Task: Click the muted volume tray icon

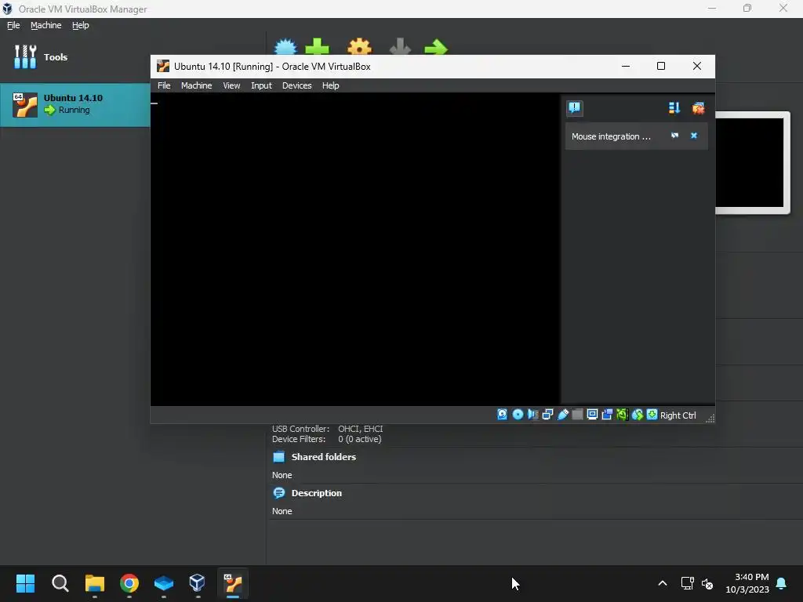Action: click(x=707, y=583)
